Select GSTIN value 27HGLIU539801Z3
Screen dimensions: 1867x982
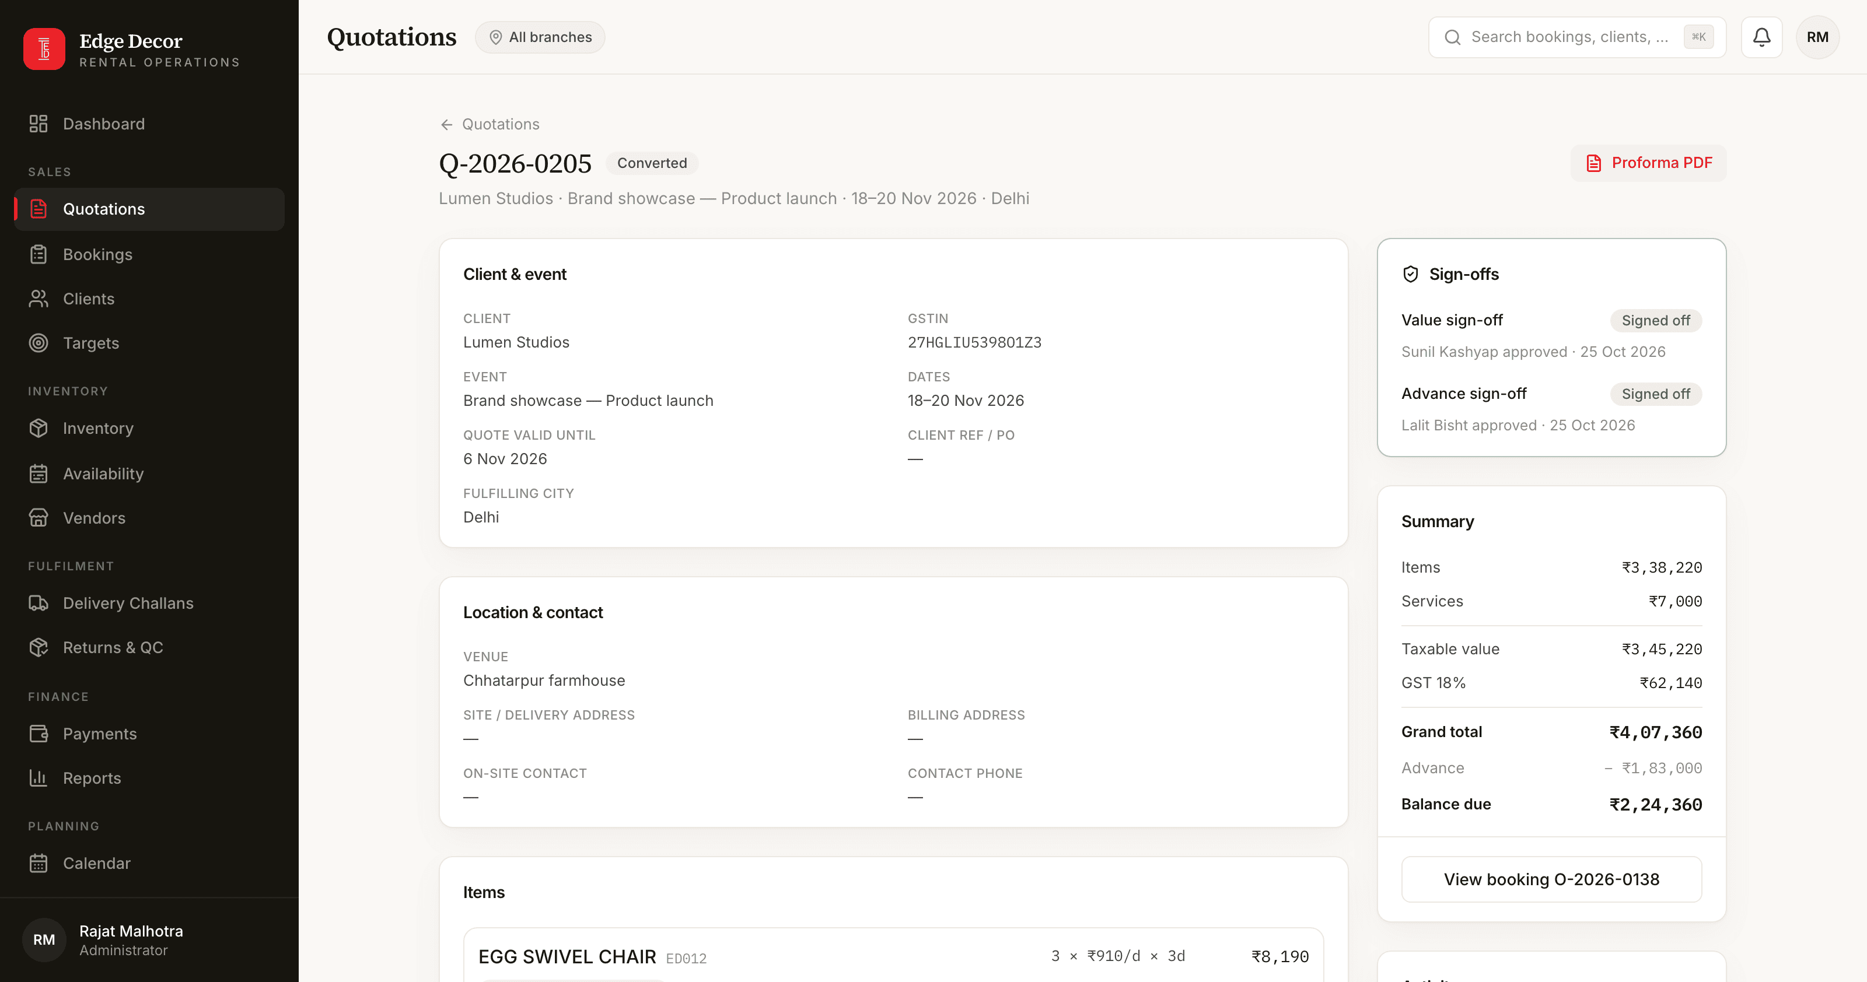[975, 342]
